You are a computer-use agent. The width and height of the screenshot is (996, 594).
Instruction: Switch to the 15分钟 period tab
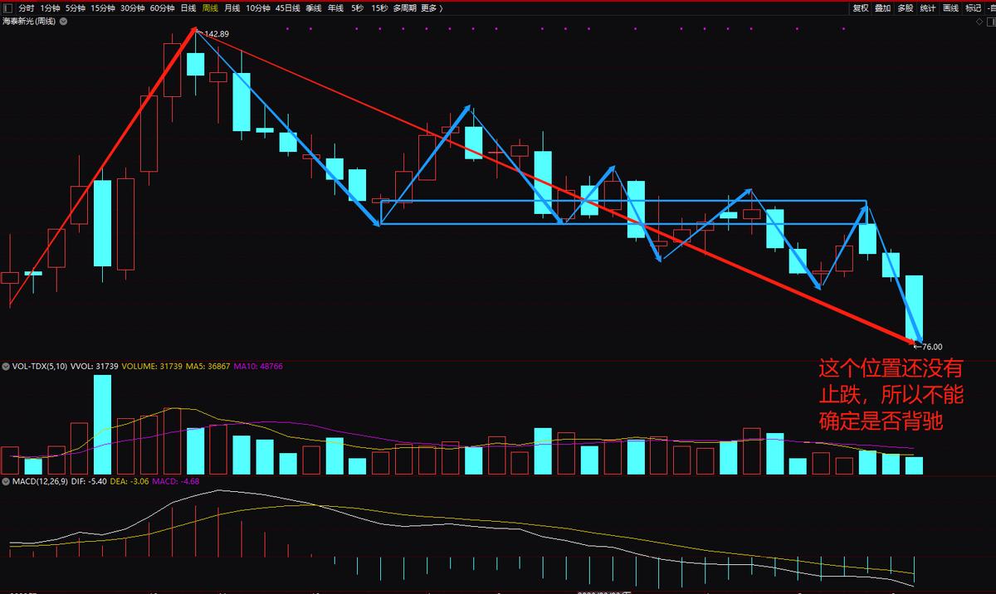point(103,8)
